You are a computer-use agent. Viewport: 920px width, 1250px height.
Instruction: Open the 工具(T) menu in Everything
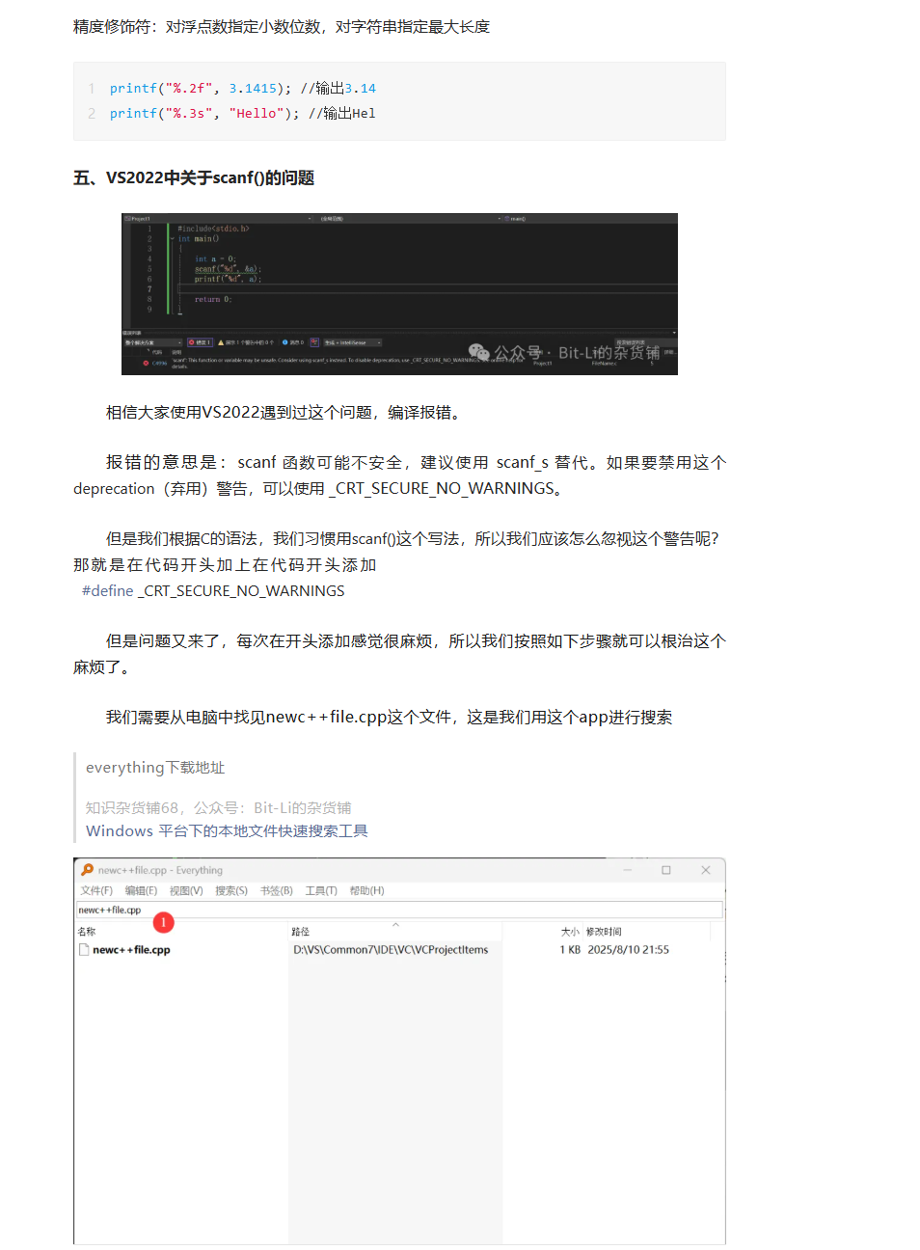click(321, 889)
